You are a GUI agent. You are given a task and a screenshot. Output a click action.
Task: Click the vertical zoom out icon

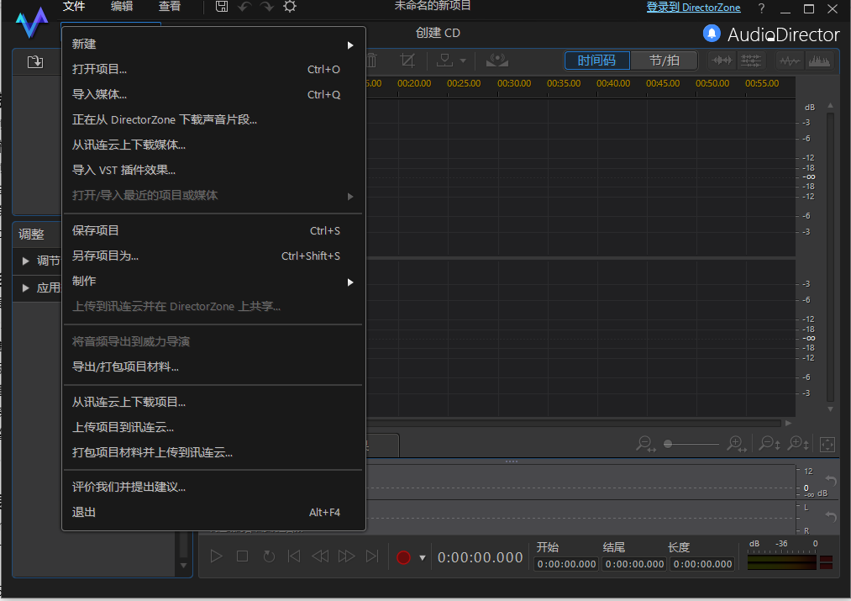(x=769, y=444)
